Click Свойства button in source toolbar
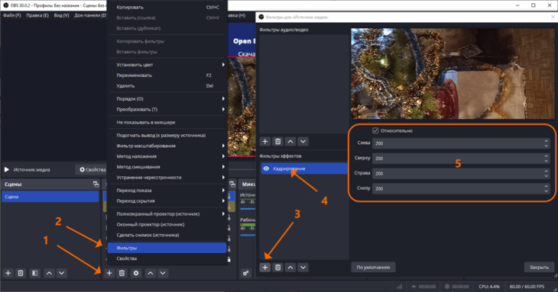558x292 pixels. tap(91, 169)
